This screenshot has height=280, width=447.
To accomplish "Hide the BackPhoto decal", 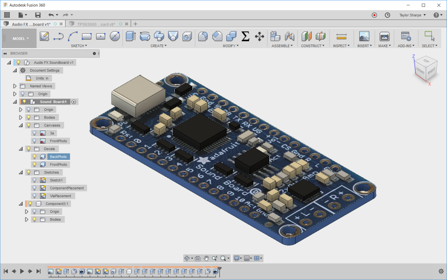I will coord(35,157).
